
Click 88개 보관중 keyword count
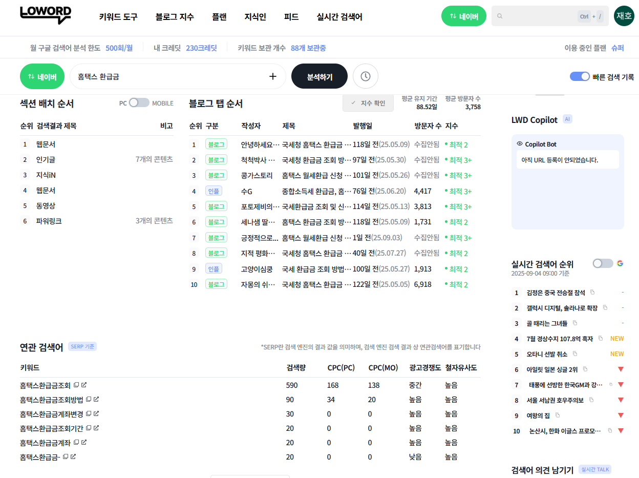[308, 48]
